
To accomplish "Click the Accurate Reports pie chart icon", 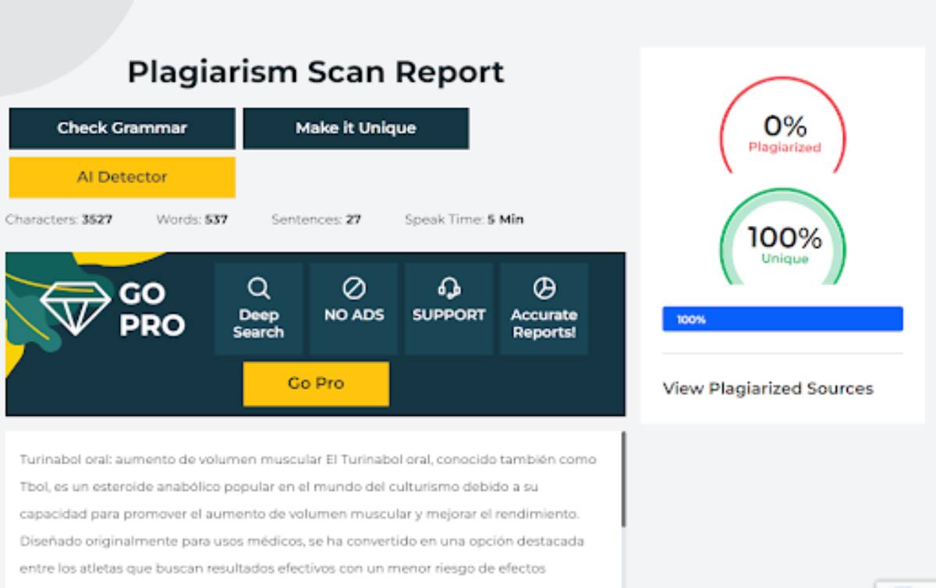I will pos(544,289).
